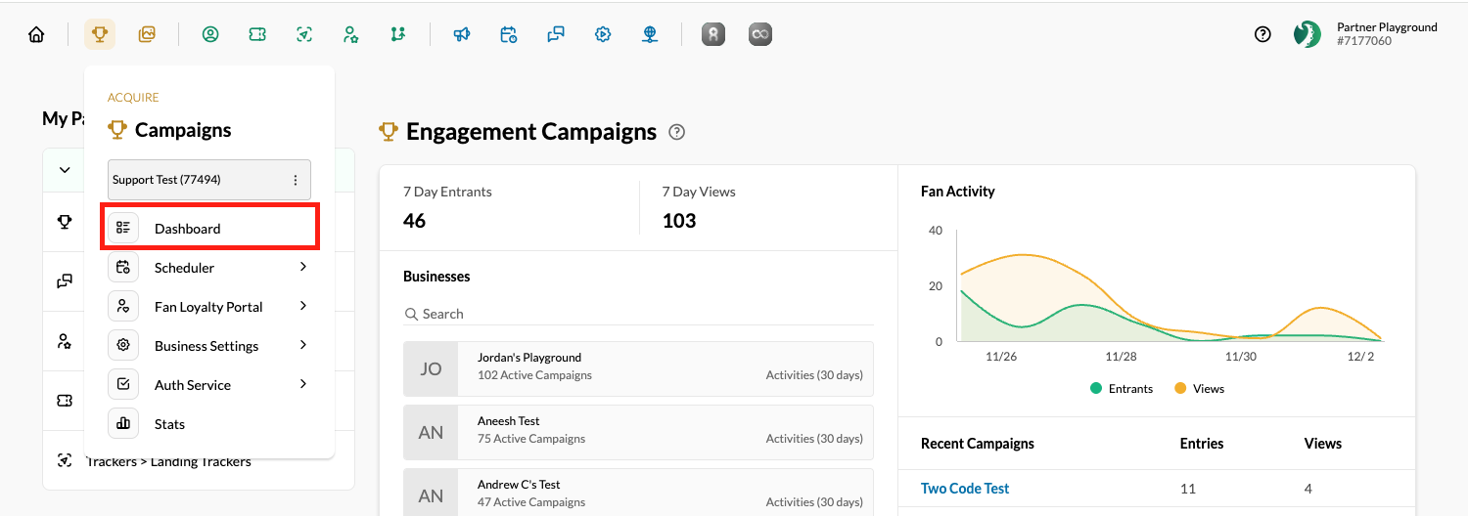
Task: Click the help question mark in top bar
Action: coord(1262,35)
